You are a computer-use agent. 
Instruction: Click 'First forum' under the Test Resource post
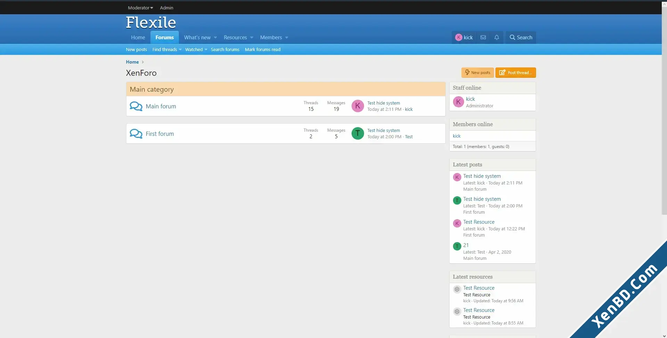click(474, 235)
